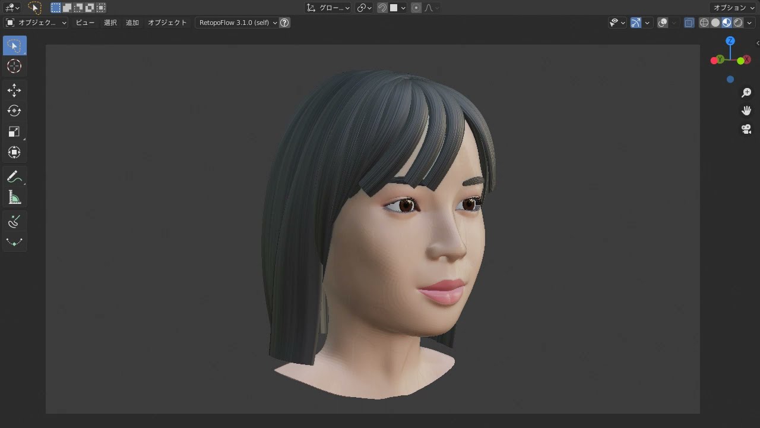Activate the Measure ruler tool

pos(14,198)
